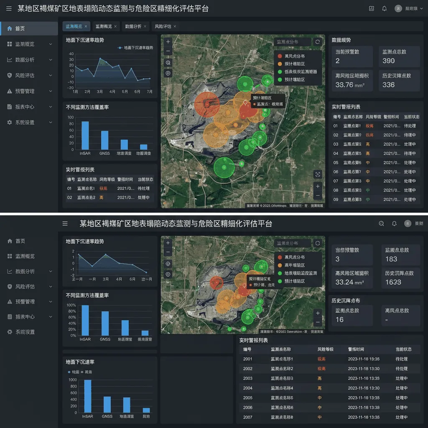This screenshot has height=428, width=428.
Task: Select row 05 in upper right alert table
Action: (376, 163)
